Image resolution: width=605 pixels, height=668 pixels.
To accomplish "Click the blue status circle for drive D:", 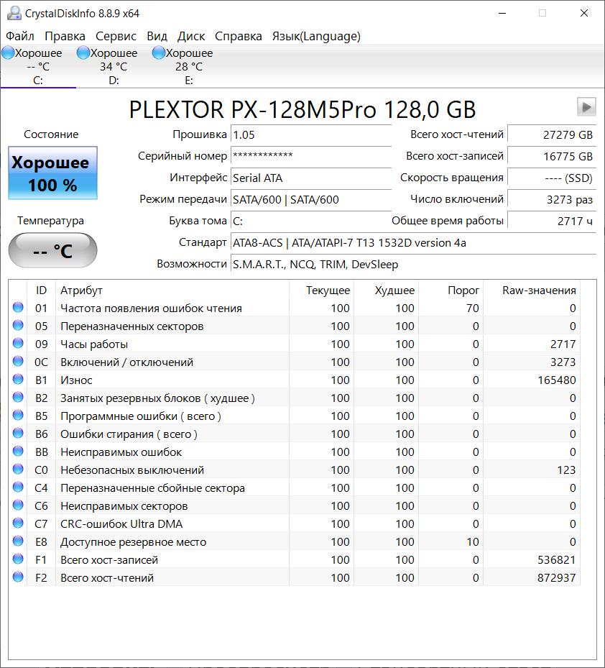I will point(83,52).
